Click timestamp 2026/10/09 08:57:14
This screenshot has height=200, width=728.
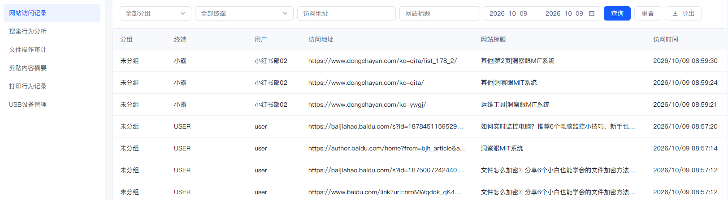[685, 148]
